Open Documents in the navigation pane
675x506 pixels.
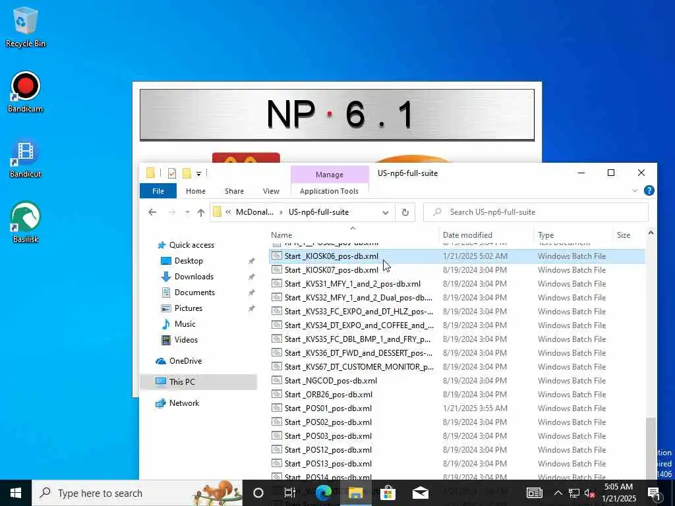194,293
